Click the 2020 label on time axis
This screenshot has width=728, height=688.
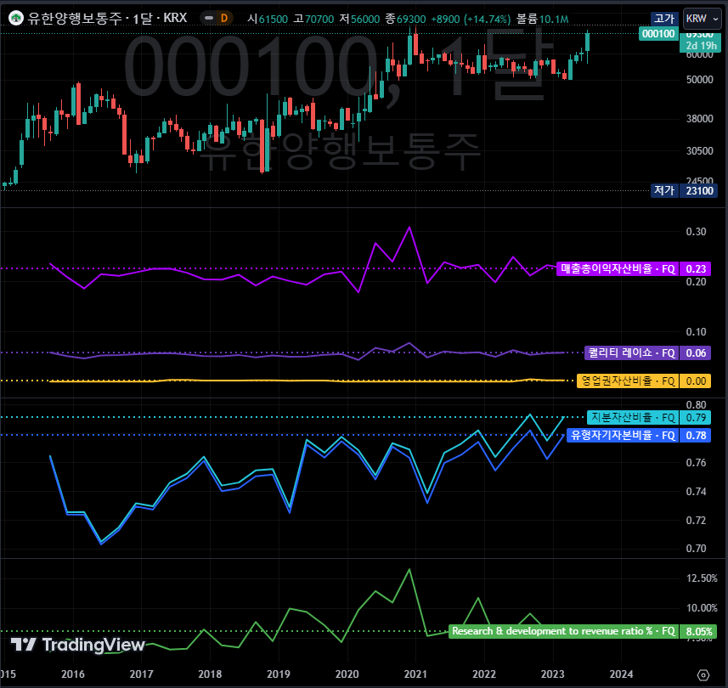point(347,674)
